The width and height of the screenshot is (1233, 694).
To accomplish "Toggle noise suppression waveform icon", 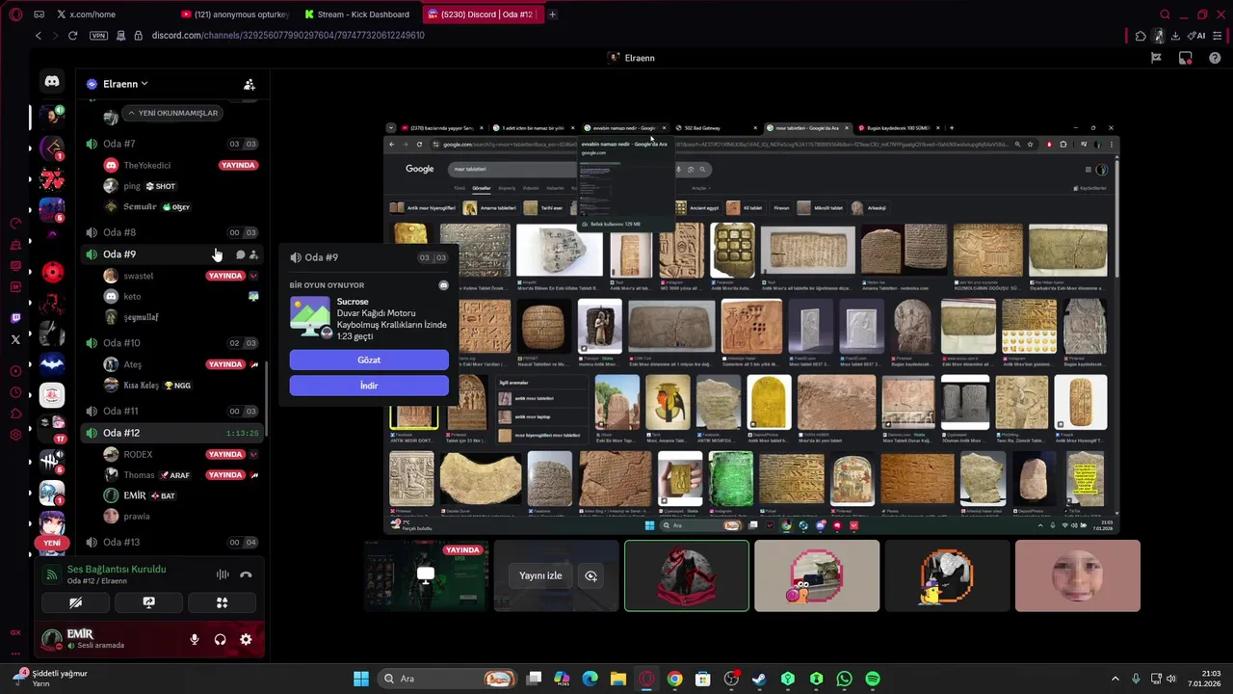I will [x=223, y=574].
